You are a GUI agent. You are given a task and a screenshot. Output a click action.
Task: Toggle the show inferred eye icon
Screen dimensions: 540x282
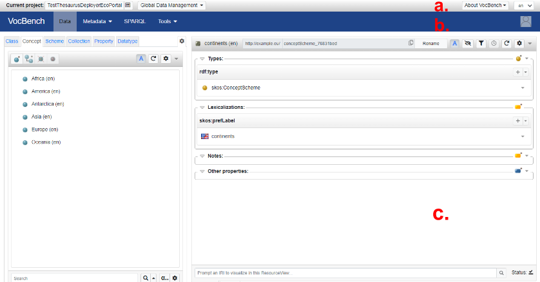(468, 43)
